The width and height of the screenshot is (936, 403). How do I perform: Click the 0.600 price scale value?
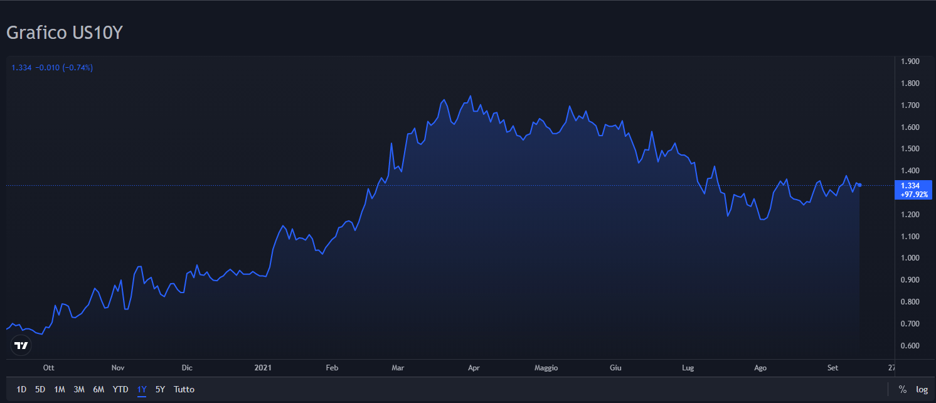click(910, 346)
